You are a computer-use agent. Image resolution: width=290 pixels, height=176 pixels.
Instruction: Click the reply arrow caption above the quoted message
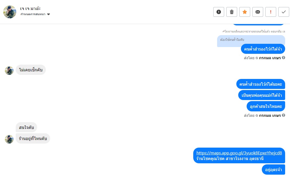click(x=254, y=32)
